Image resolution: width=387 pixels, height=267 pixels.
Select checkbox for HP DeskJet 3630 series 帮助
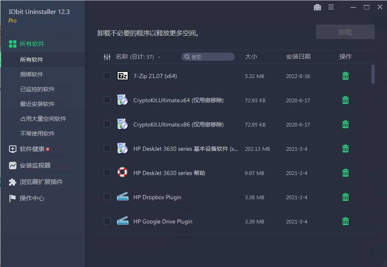pyautogui.click(x=107, y=173)
